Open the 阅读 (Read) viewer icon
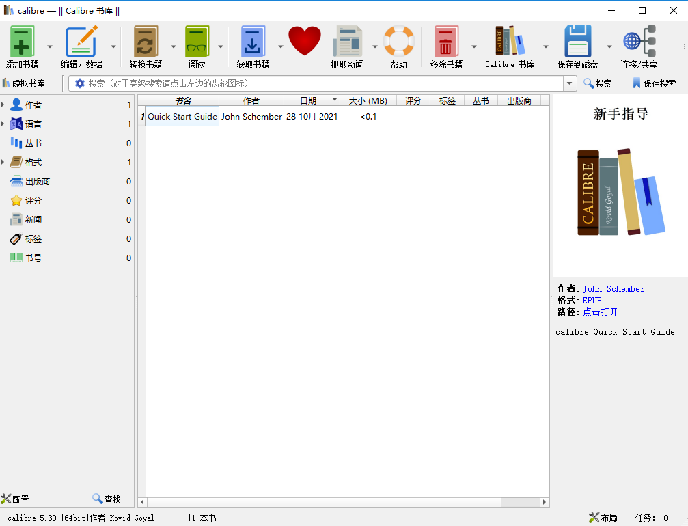 click(x=197, y=41)
